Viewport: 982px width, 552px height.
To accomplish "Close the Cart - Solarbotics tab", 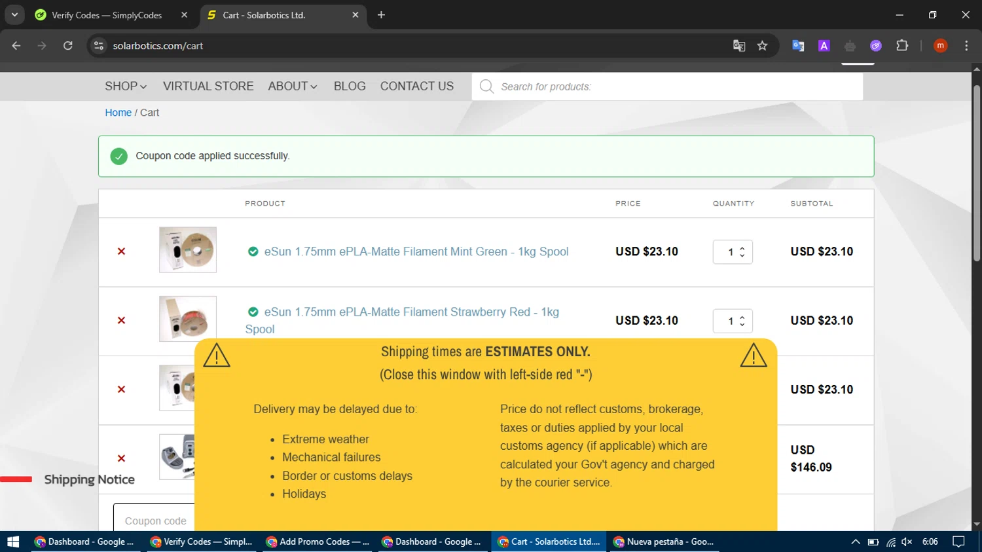I will (x=355, y=15).
